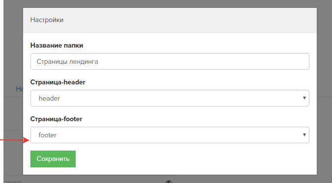The width and height of the screenshot is (332, 183).
Task: Open the Страница-footer dropdown showing footer
Action: (170, 135)
